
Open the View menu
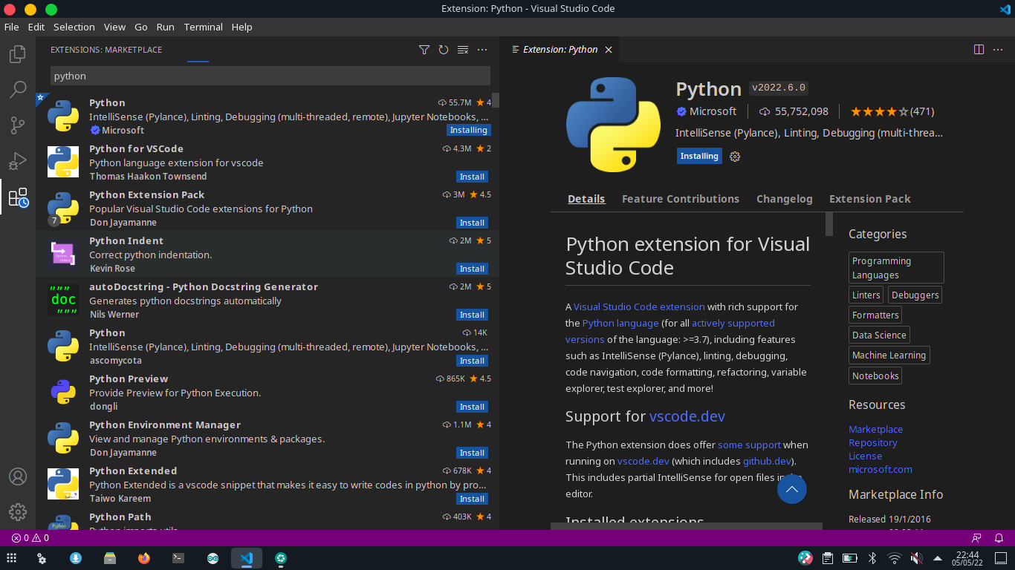click(x=114, y=27)
